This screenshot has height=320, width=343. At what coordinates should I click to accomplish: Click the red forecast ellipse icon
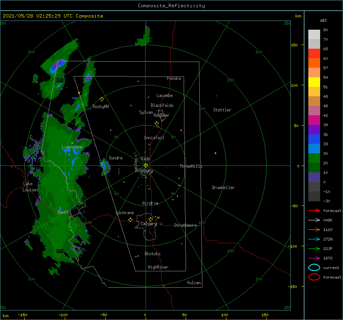314,277
